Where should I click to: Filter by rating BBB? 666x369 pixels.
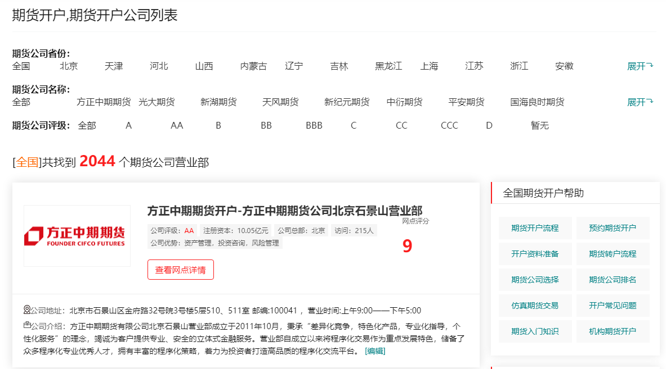(314, 125)
